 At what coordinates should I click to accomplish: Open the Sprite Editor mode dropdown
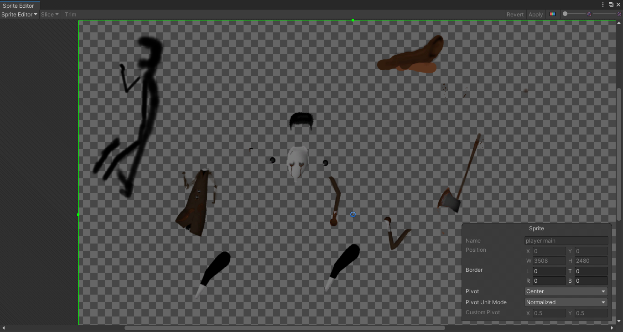18,14
